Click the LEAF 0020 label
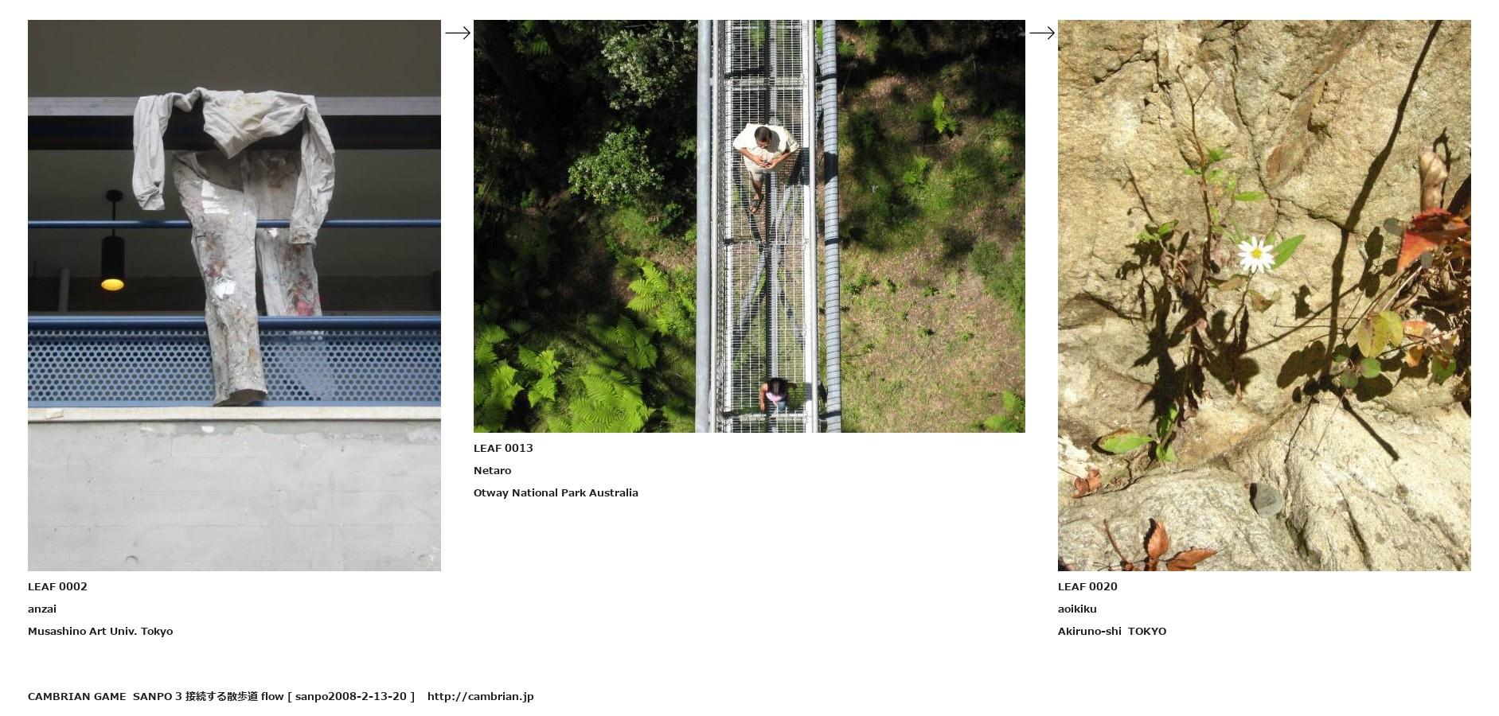1499x716 pixels. [x=1087, y=586]
